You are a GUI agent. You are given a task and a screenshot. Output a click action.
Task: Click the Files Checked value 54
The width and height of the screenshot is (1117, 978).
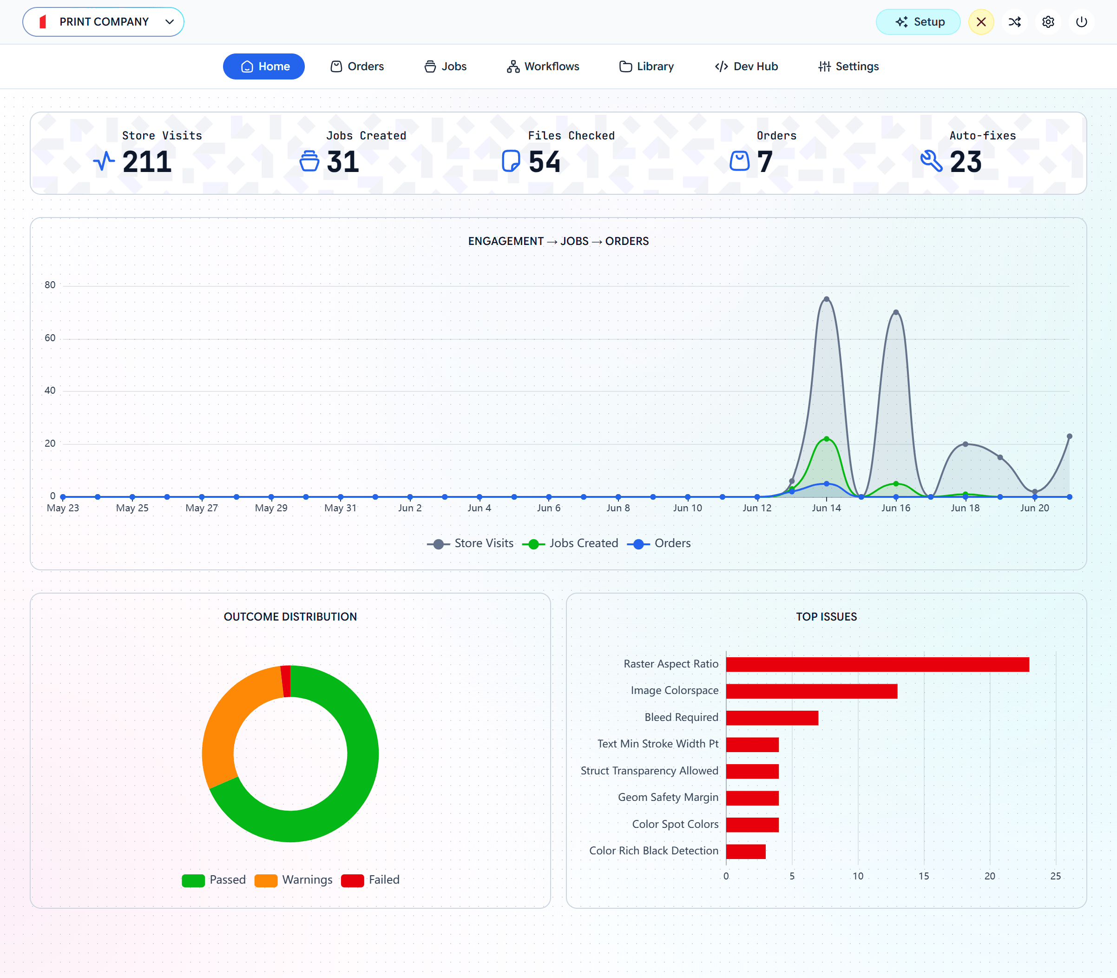tap(544, 162)
